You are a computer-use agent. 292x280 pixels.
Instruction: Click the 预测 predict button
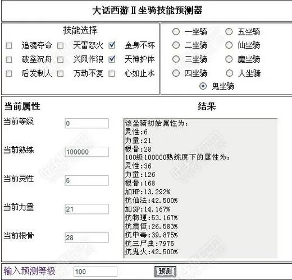coord(165,272)
